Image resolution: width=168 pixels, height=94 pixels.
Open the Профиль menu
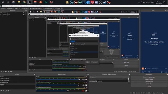coord(25,8)
